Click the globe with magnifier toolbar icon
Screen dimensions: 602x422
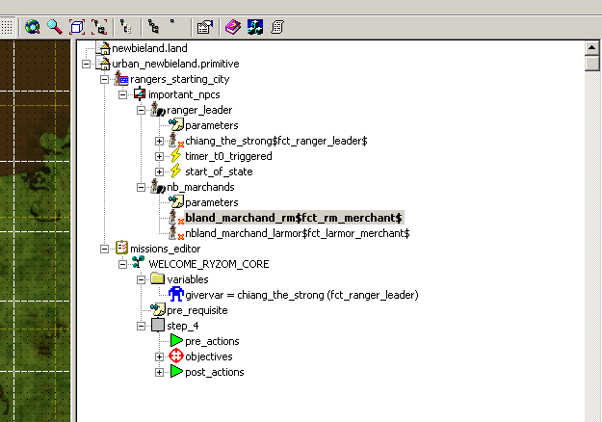(33, 27)
